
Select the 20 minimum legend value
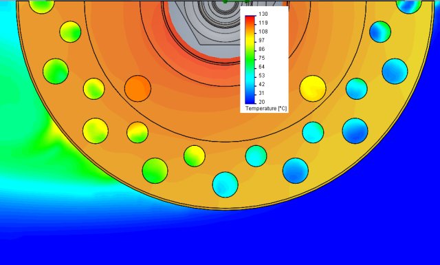(261, 102)
